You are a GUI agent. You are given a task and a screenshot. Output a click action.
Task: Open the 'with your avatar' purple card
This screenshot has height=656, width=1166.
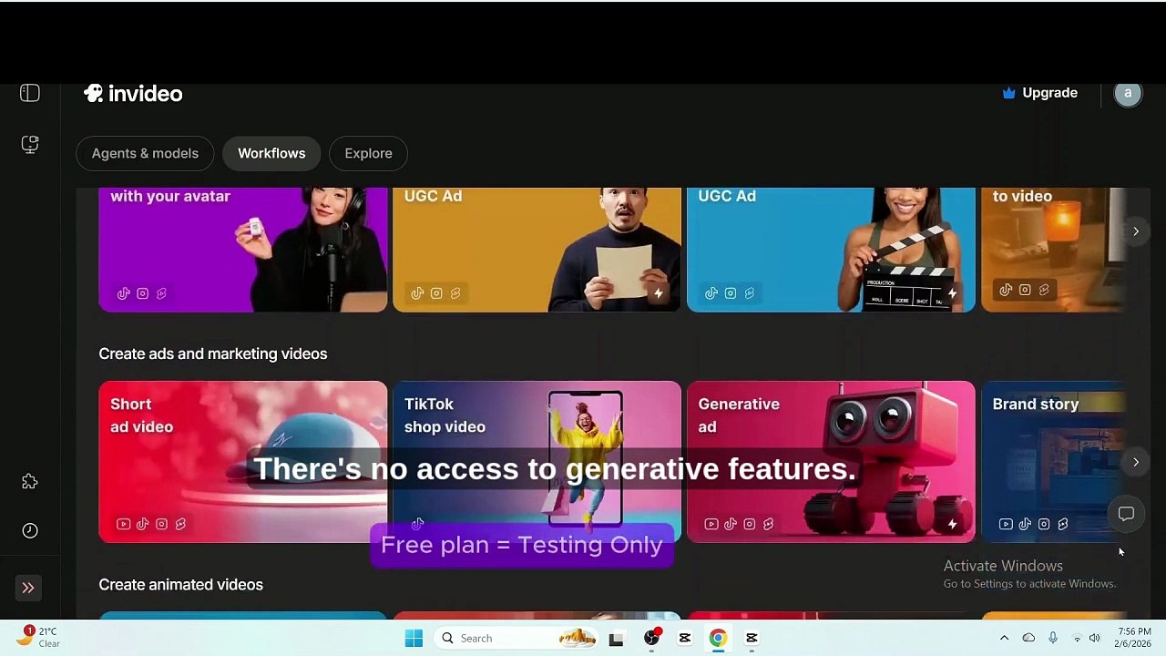(243, 250)
